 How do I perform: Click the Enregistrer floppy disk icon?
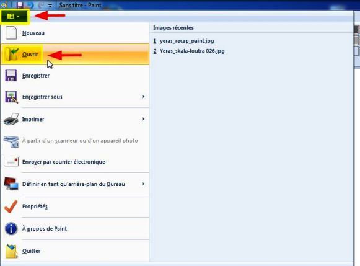click(11, 76)
